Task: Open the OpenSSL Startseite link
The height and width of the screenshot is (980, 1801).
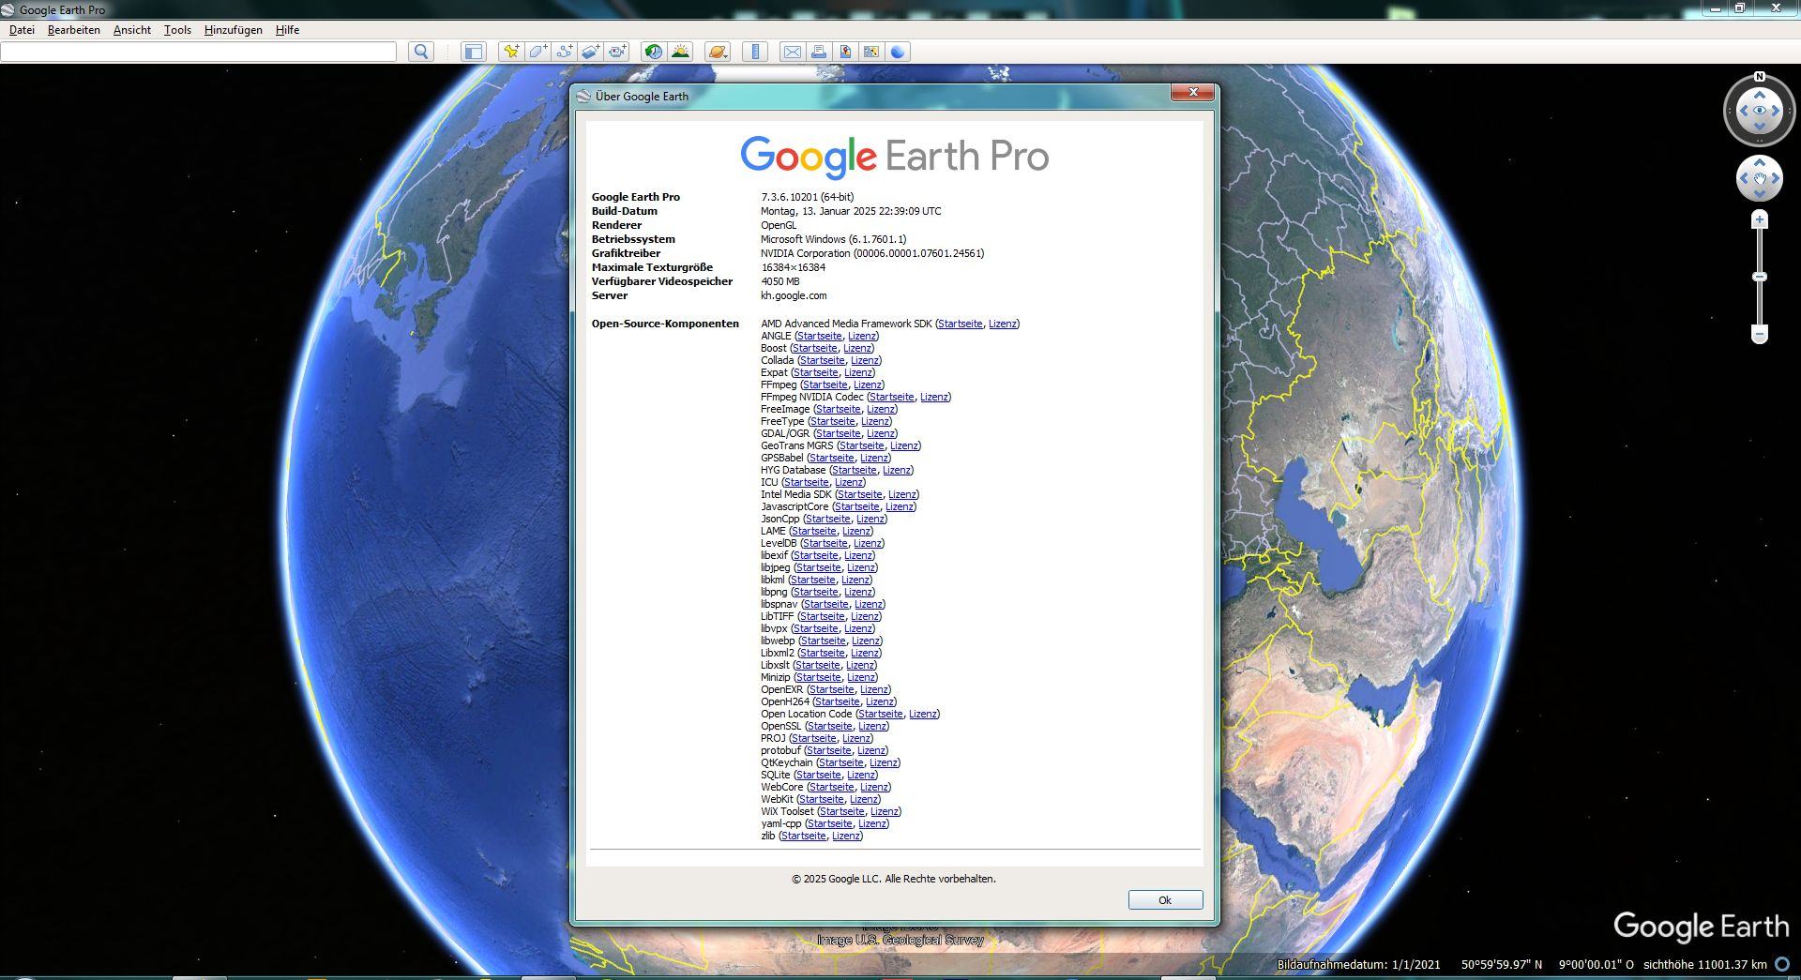Action: 829,726
